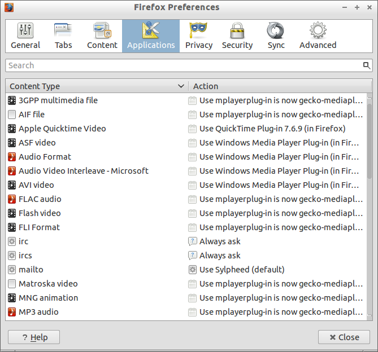378x352 pixels.
Task: Click the film icon for Flash video
Action: pos(12,213)
